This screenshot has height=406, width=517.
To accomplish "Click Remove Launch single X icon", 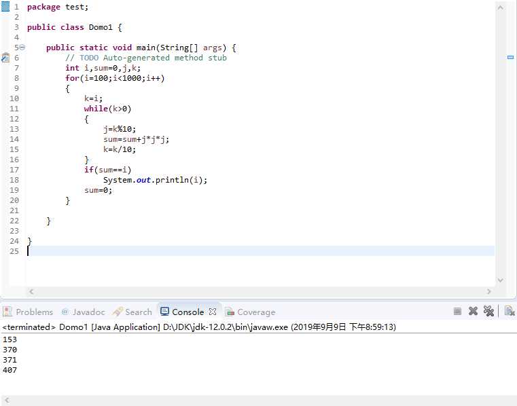I will (473, 311).
